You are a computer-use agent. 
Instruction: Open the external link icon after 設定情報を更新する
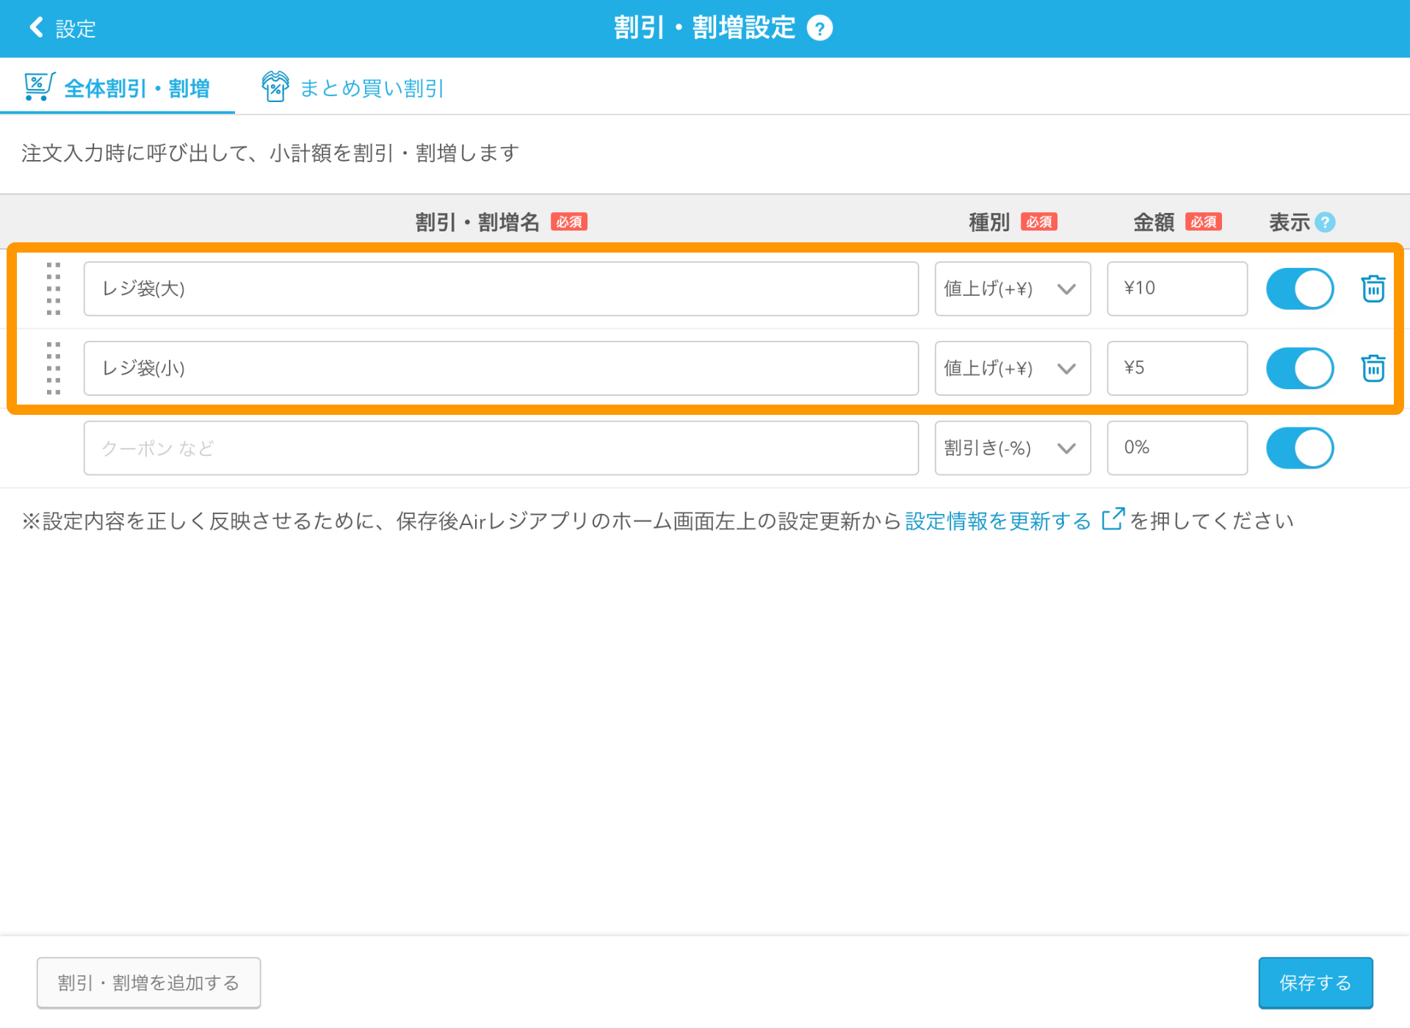tap(1113, 519)
